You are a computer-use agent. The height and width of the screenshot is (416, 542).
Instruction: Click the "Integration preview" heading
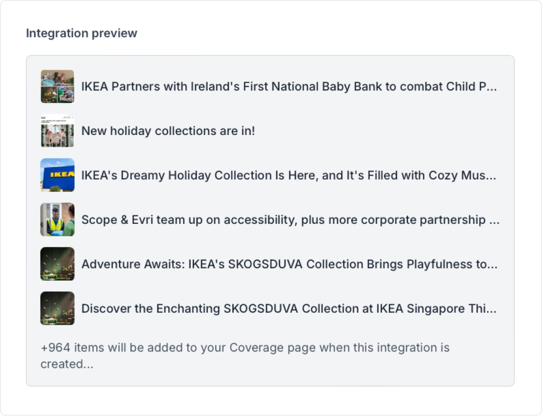[82, 33]
